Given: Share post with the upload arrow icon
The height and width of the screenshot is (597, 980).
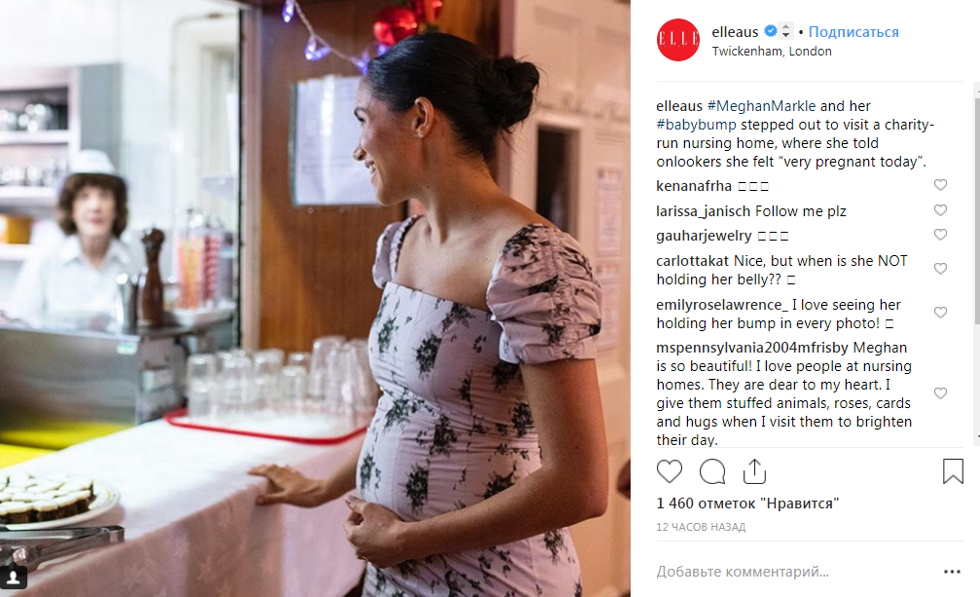Looking at the screenshot, I should click(x=754, y=471).
